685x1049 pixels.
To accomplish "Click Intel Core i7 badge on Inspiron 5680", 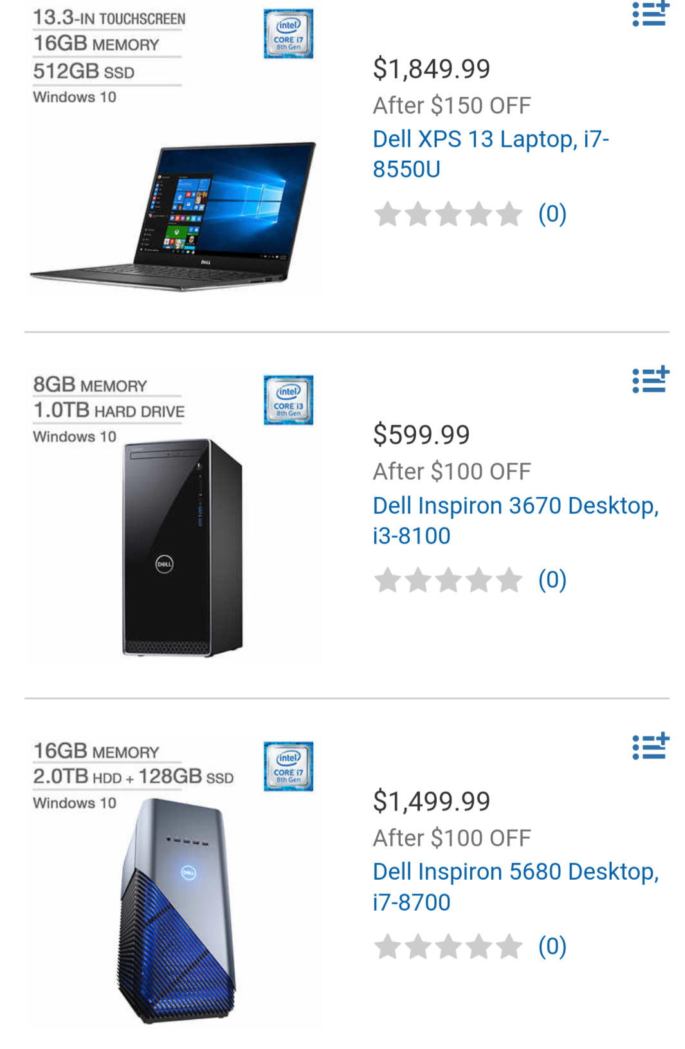I will point(288,767).
